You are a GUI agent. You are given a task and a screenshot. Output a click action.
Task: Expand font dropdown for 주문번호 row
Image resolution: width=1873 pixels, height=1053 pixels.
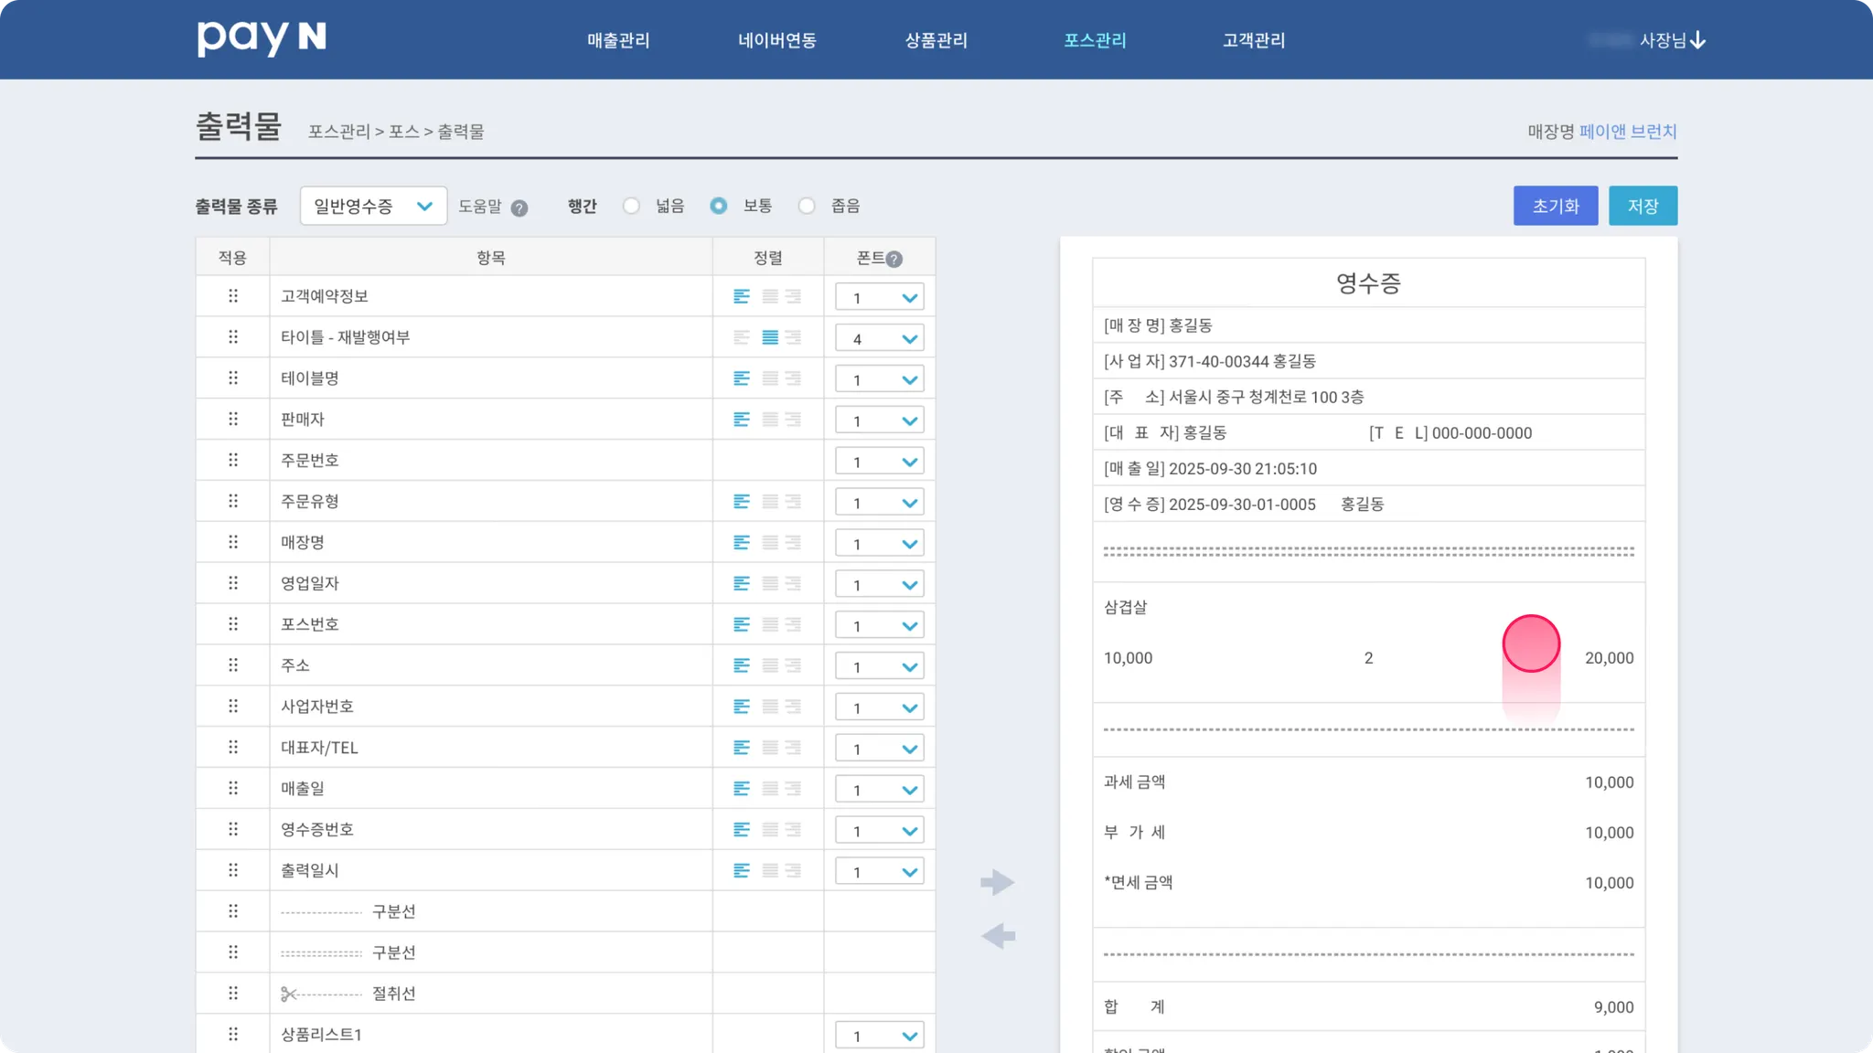click(x=880, y=462)
